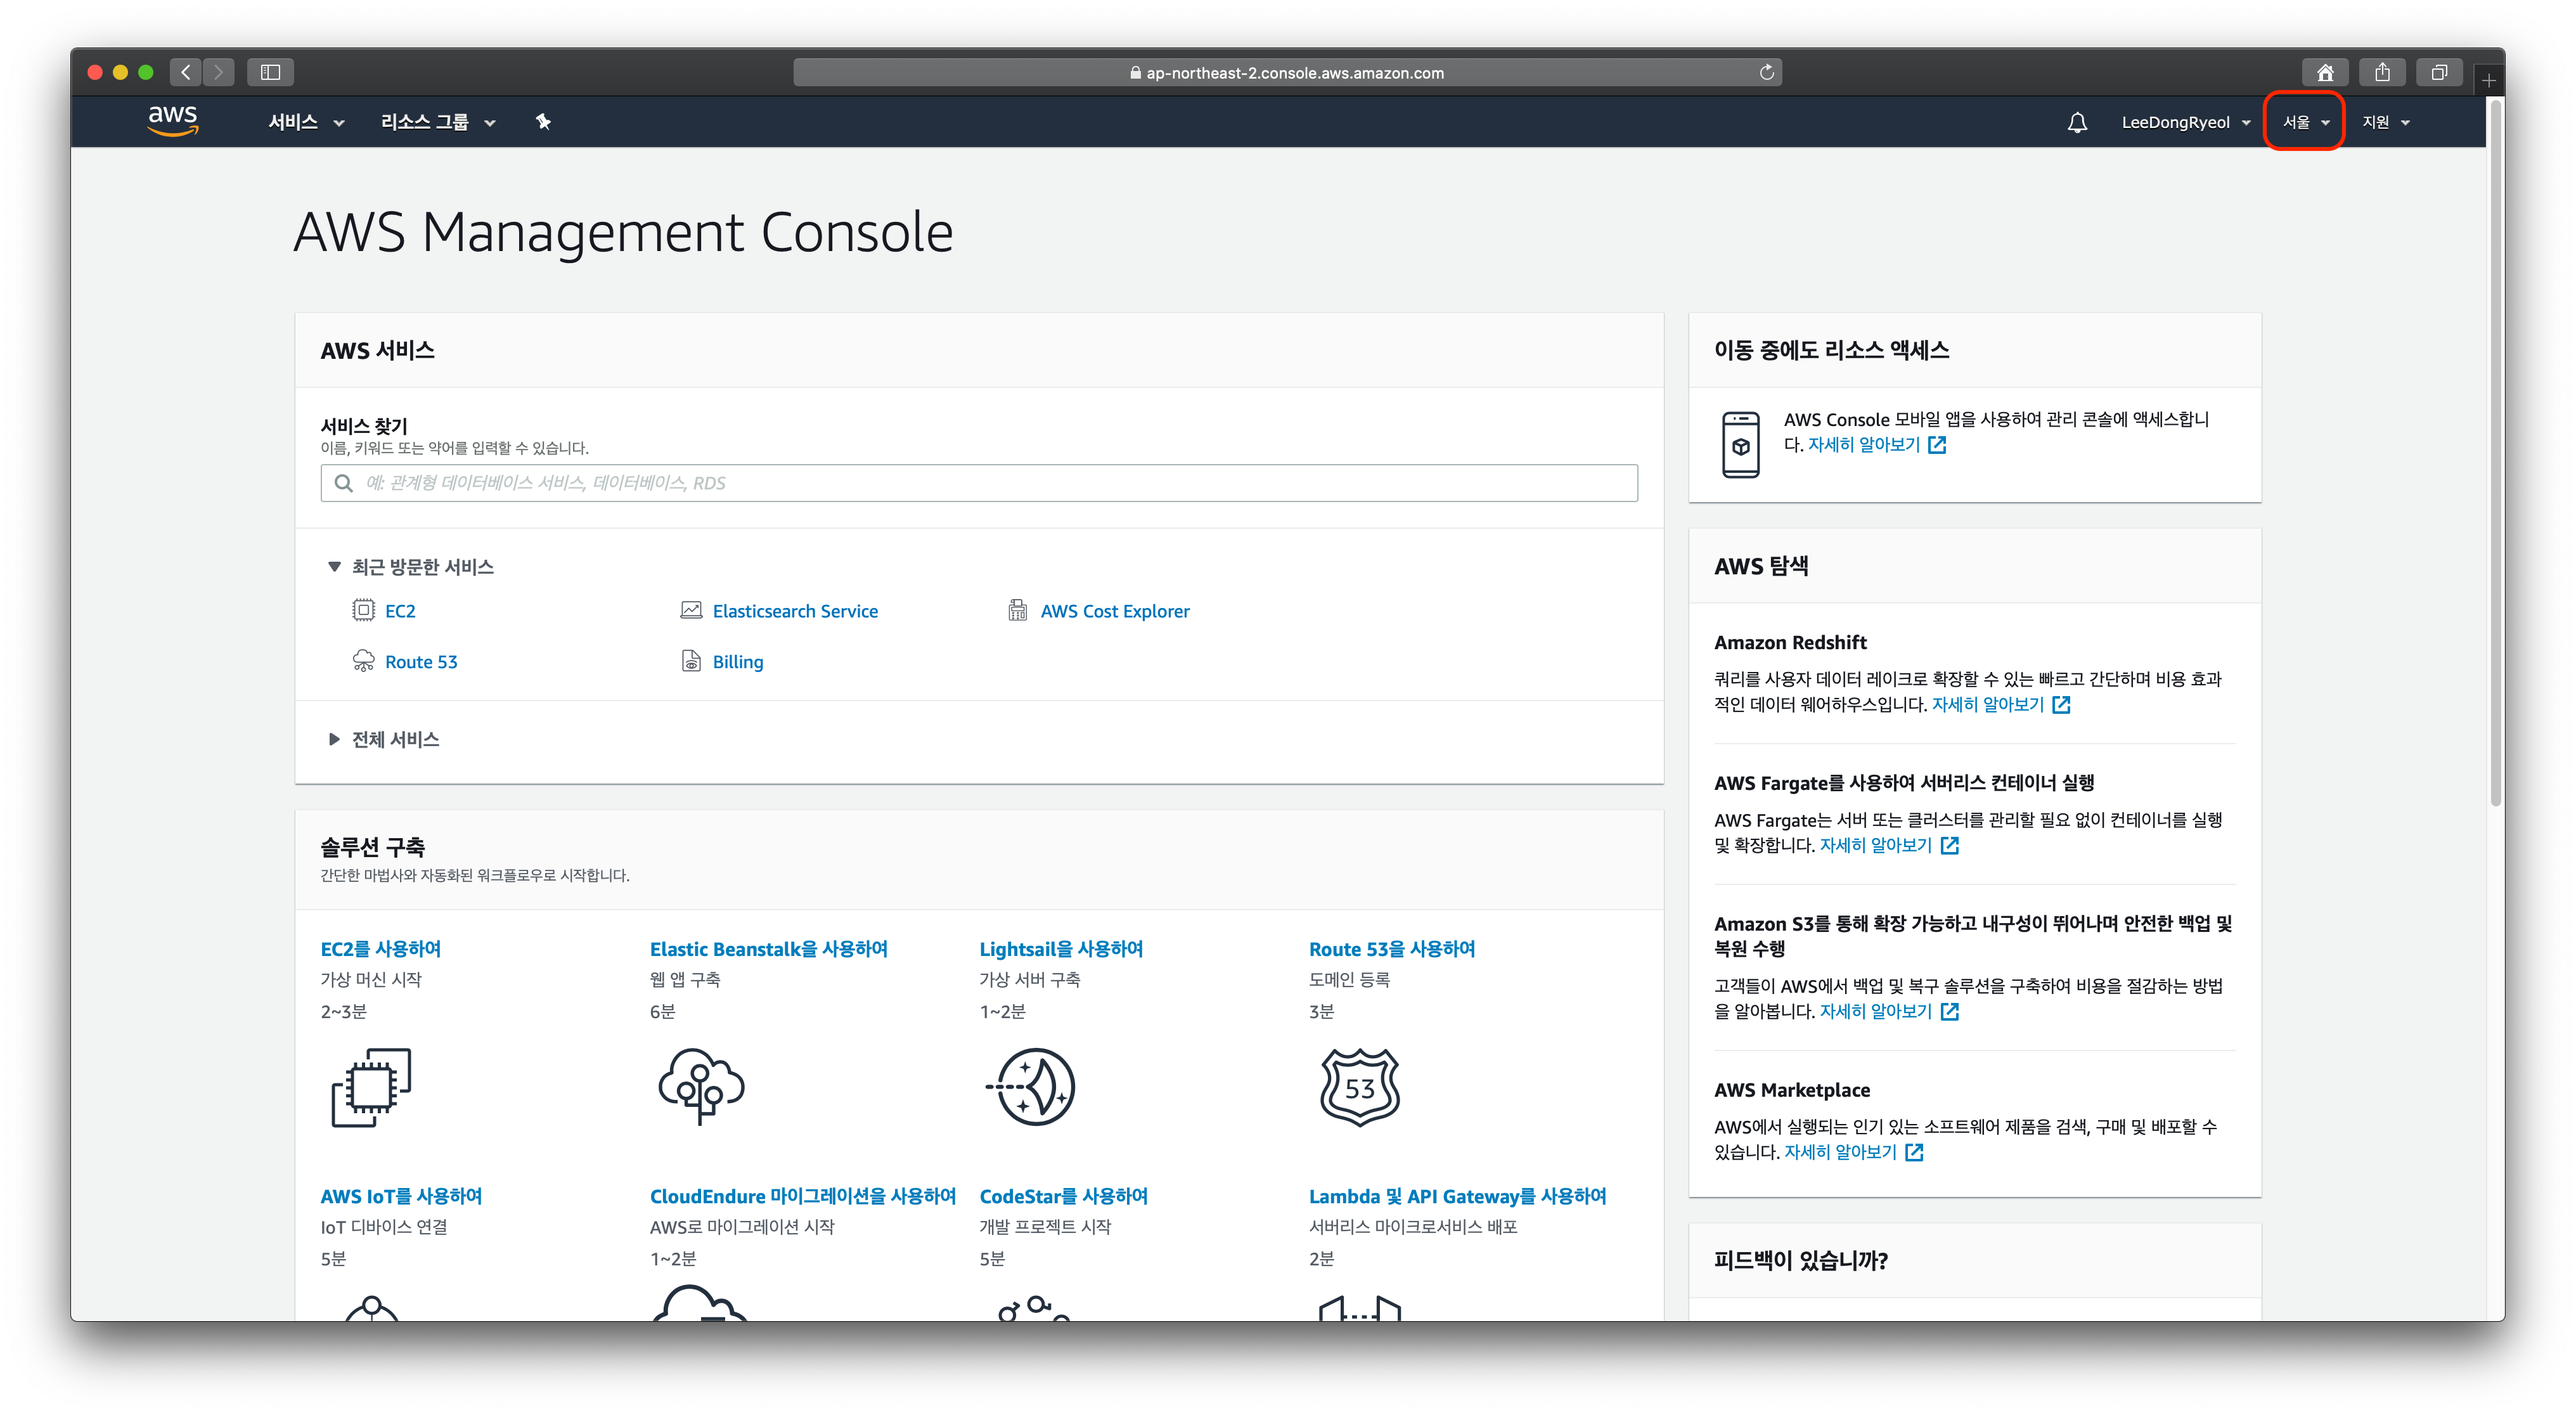Click the 'AWS Marketplace' heading text
This screenshot has width=2576, height=1415.
[1792, 1090]
